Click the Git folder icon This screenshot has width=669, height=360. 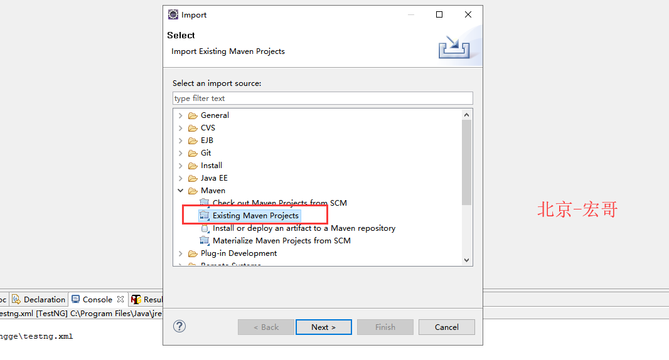(x=193, y=153)
